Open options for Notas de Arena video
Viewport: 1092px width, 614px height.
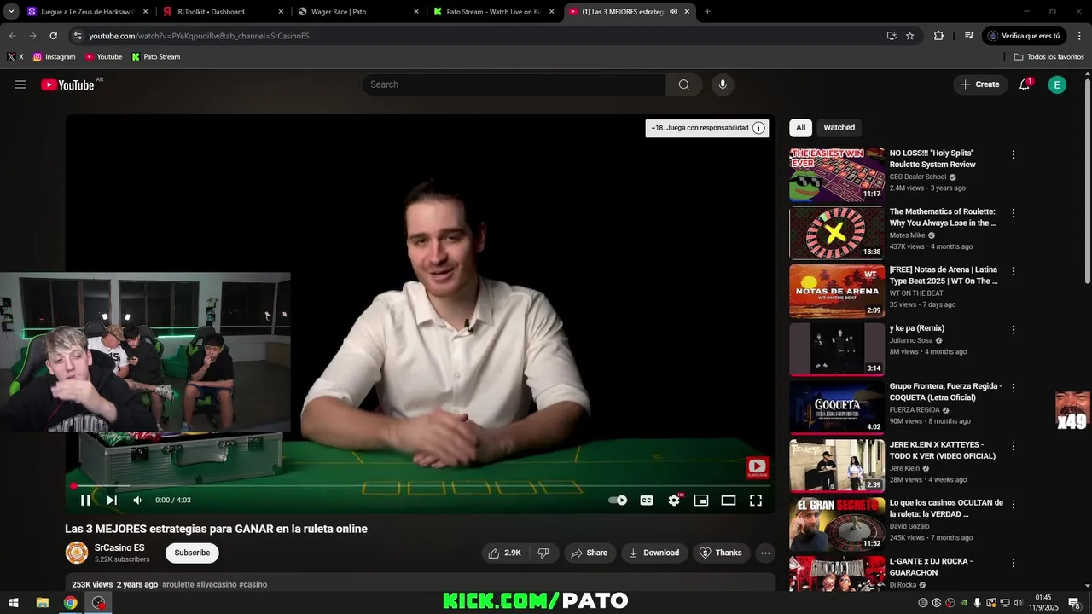1014,271
